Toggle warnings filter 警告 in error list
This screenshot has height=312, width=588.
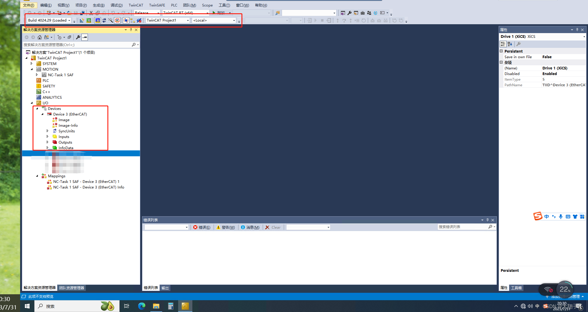click(x=225, y=227)
